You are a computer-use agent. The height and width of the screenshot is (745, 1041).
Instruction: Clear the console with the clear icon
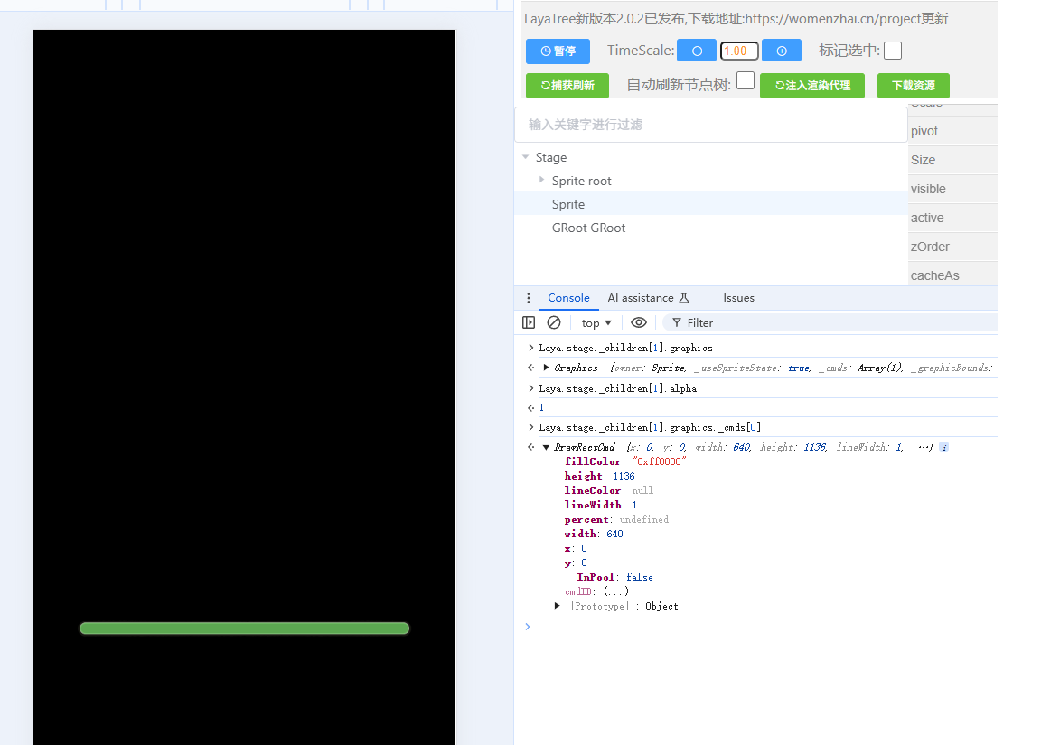pyautogui.click(x=554, y=322)
